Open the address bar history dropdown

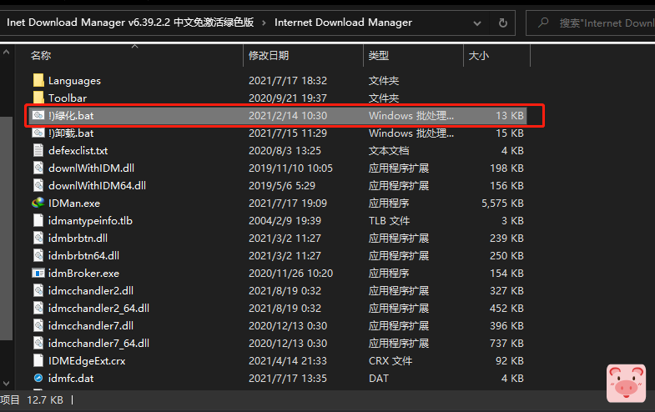(477, 23)
